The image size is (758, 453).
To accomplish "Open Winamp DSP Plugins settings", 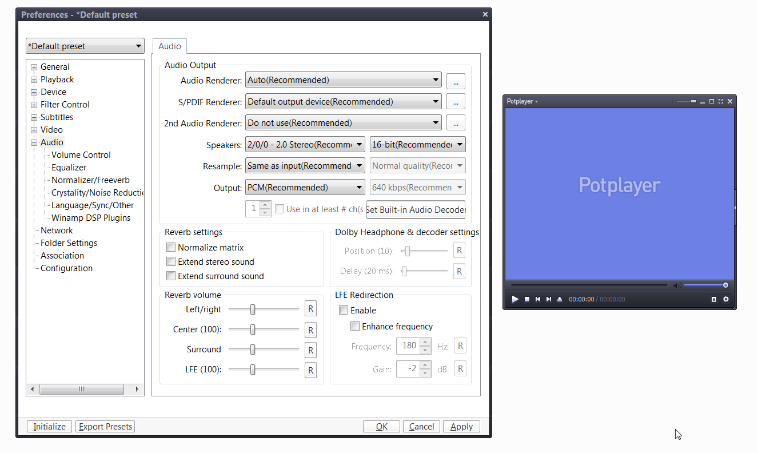I will [91, 218].
